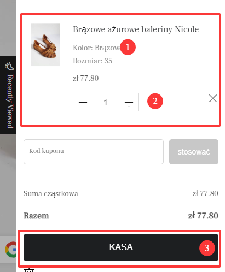225x272 pixels.
Task: Apply the coupon with the stosować button
Action: 194,152
